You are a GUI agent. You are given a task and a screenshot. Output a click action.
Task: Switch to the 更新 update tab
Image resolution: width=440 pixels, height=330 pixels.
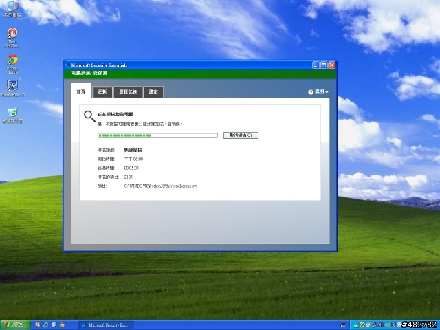point(102,91)
